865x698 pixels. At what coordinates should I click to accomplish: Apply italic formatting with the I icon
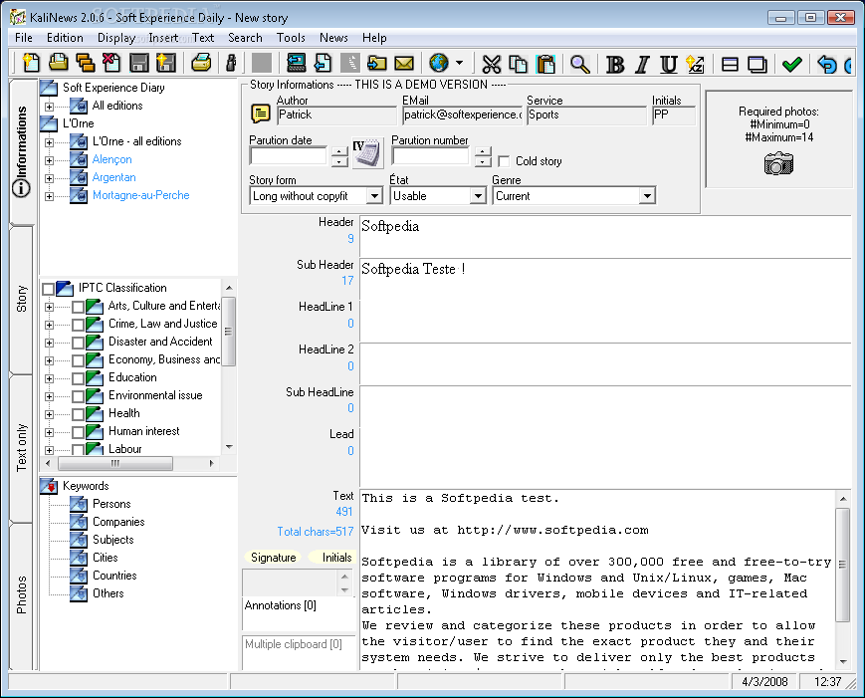(642, 64)
